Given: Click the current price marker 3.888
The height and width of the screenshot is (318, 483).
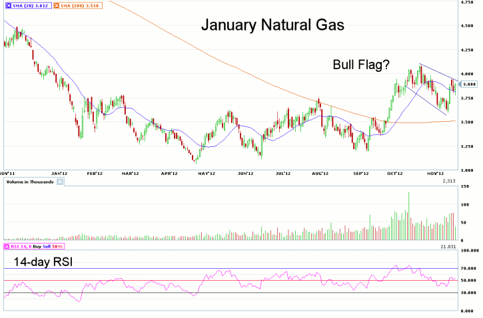Looking at the screenshot, I should [469, 84].
